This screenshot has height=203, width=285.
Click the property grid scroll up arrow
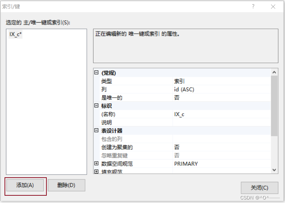pyautogui.click(x=274, y=72)
